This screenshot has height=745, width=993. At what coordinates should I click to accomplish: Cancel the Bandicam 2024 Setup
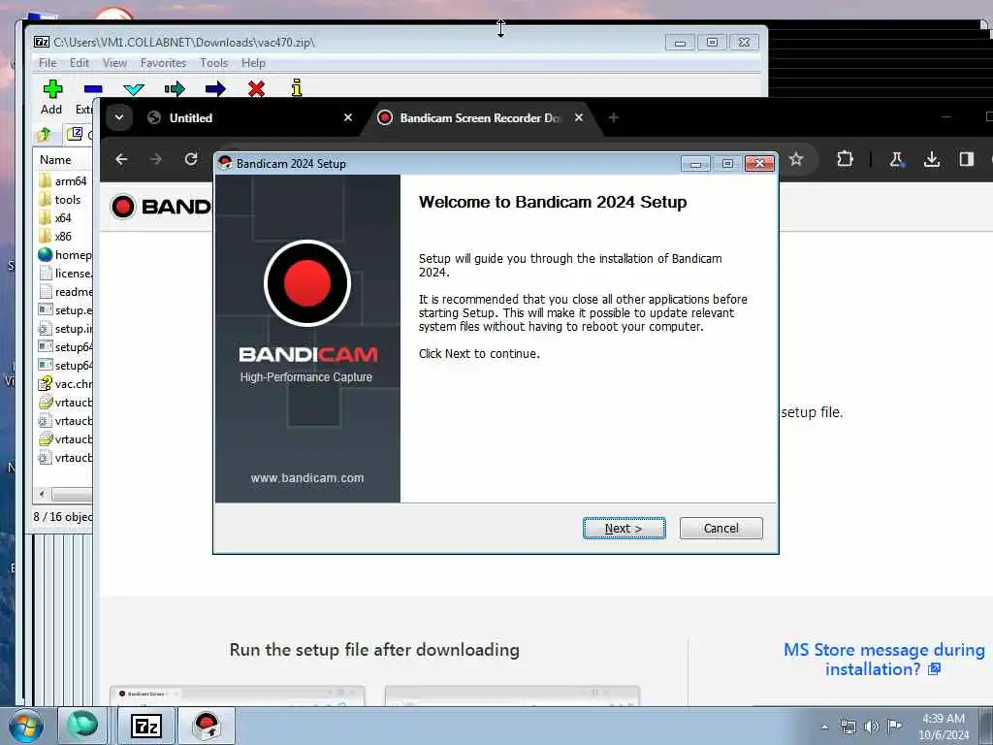coord(721,529)
